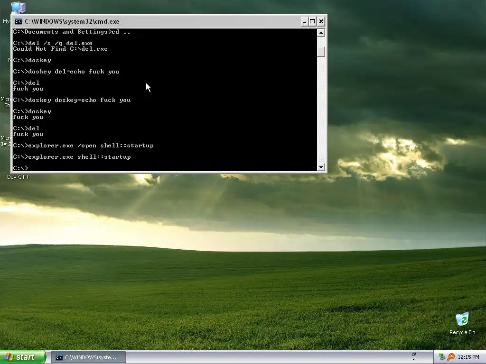Click the orange magnifier tray icon

(451, 357)
